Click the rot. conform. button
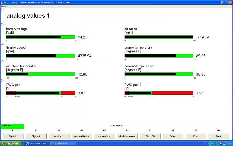Image resolution: width=233 pixels, height=146 pixels. [x=104, y=136]
